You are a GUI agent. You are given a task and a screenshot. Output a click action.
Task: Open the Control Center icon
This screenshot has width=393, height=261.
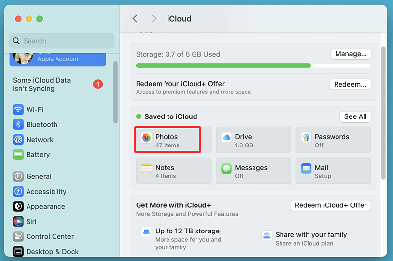[18, 236]
